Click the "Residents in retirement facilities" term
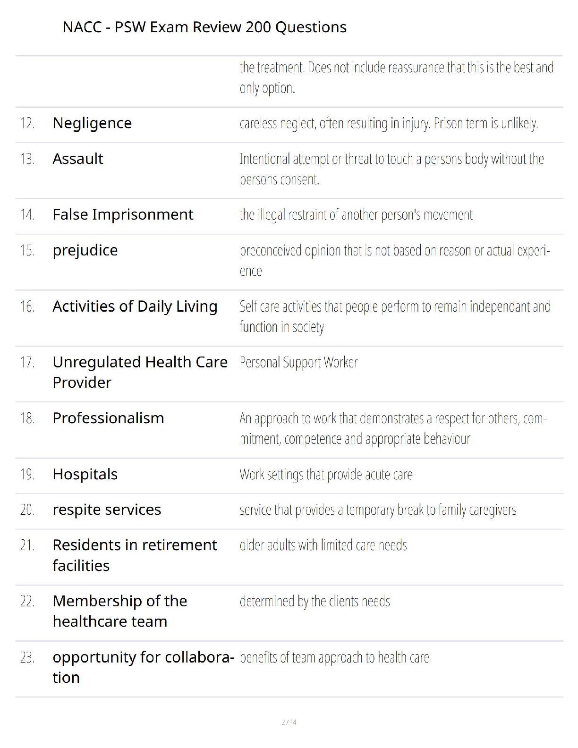This screenshot has height=748, width=578. (x=135, y=555)
